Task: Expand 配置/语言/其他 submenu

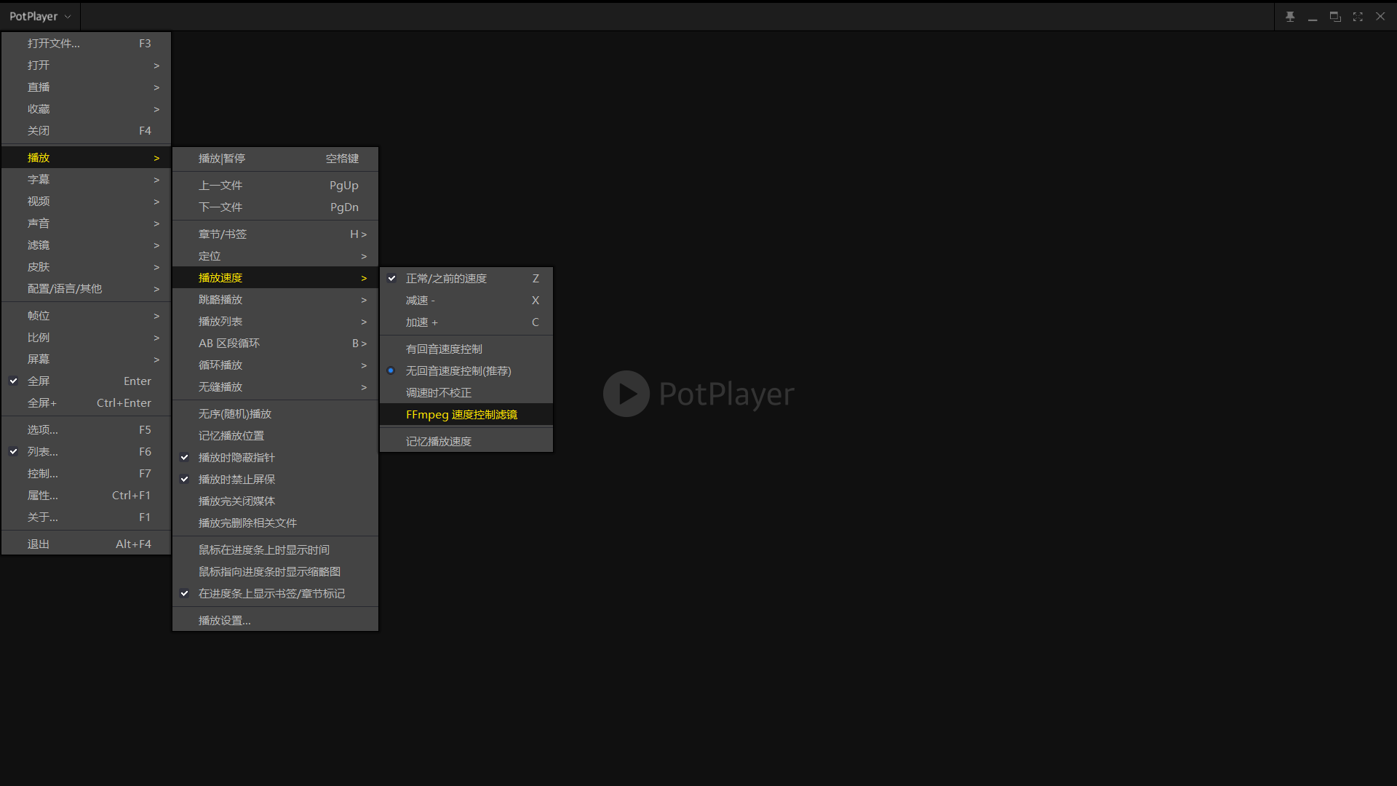Action: [x=87, y=288]
